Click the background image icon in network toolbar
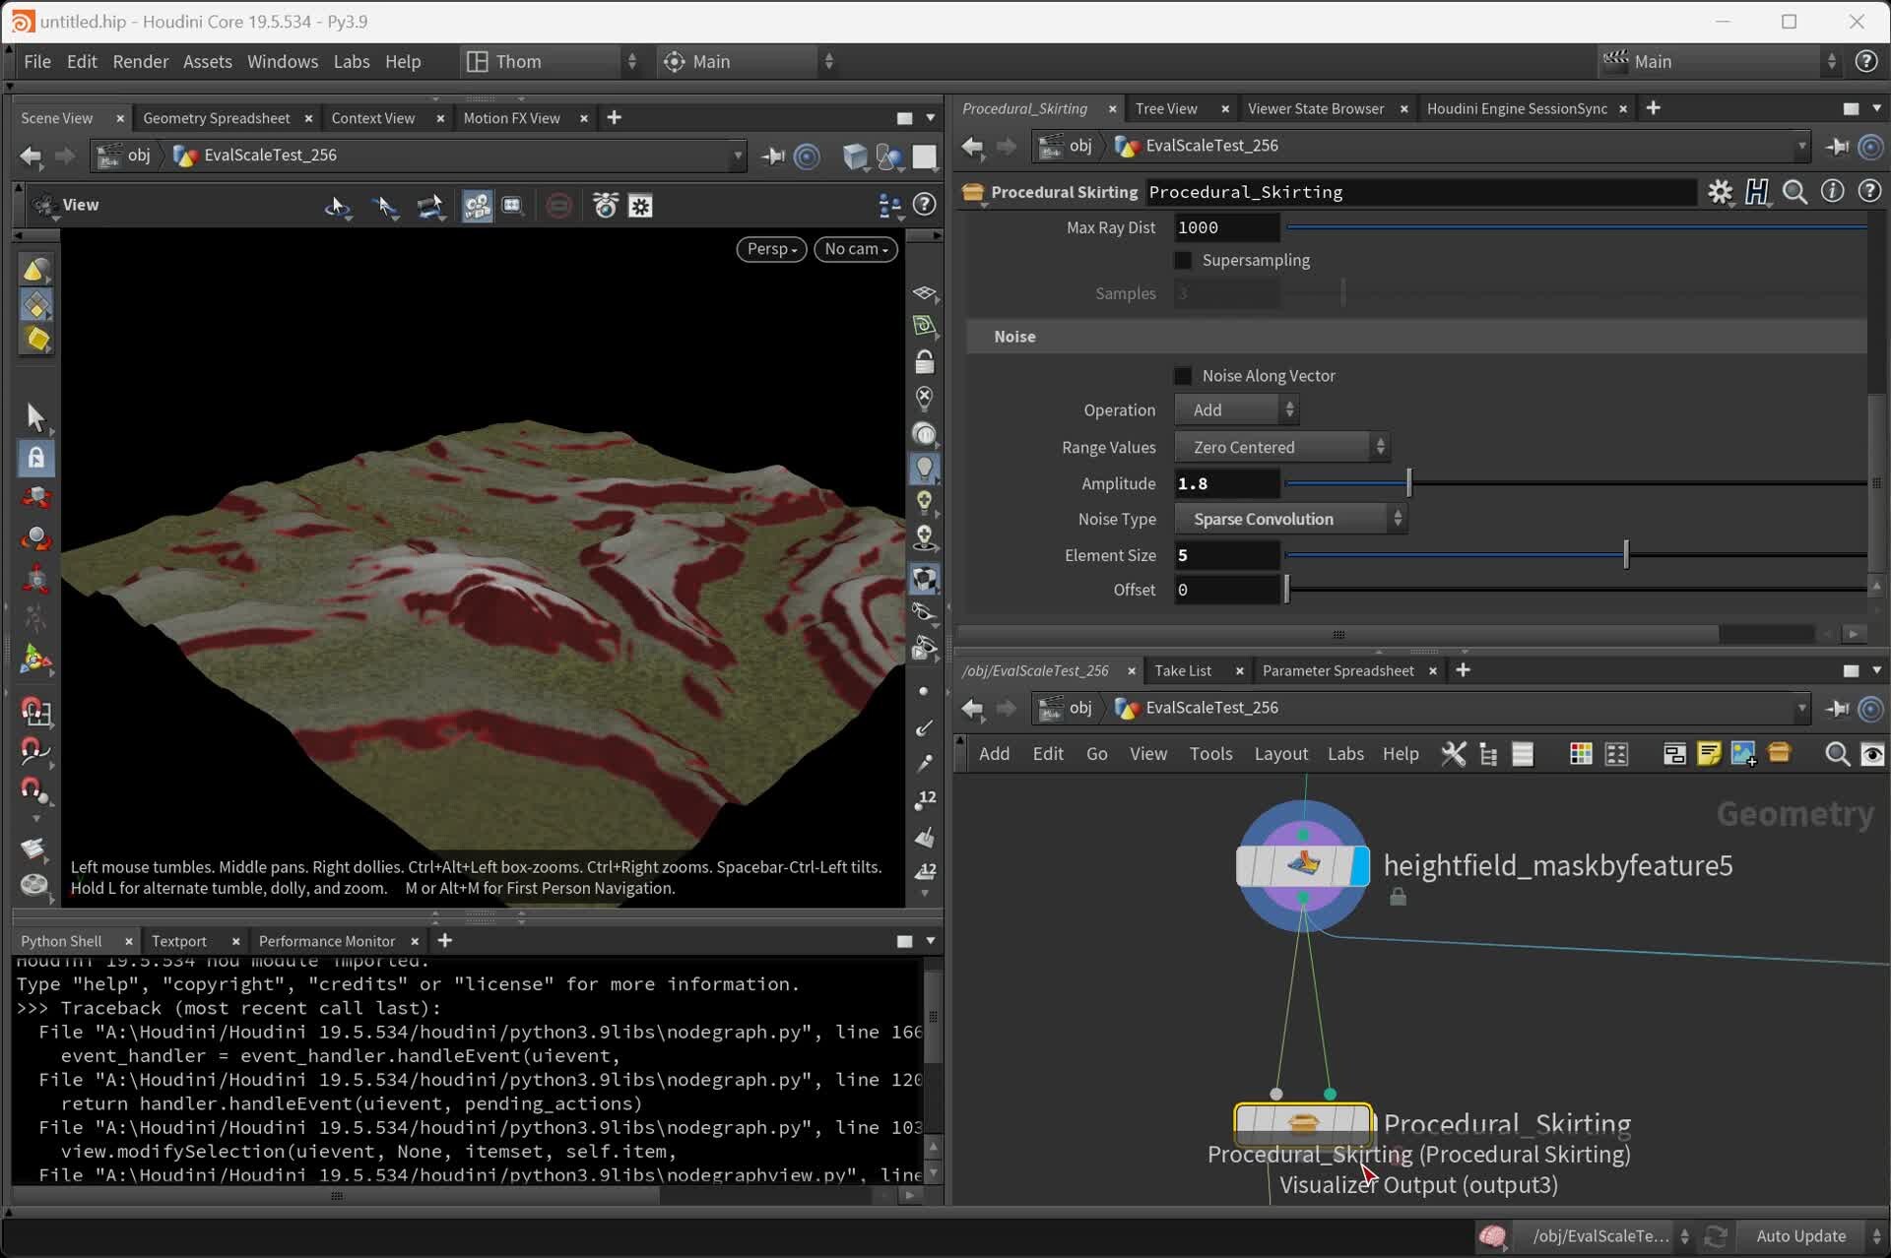This screenshot has height=1258, width=1891. [x=1741, y=753]
